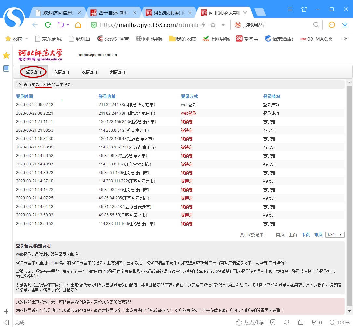Click the sidebar screenshot tool toggle
This screenshot has height=327, width=353.
coord(6,69)
